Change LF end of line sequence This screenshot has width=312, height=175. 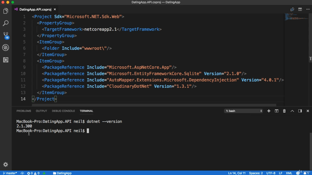[280, 173]
